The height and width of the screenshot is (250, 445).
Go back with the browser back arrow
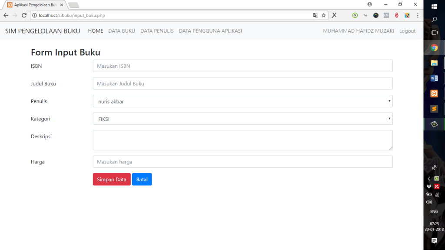click(x=6, y=15)
